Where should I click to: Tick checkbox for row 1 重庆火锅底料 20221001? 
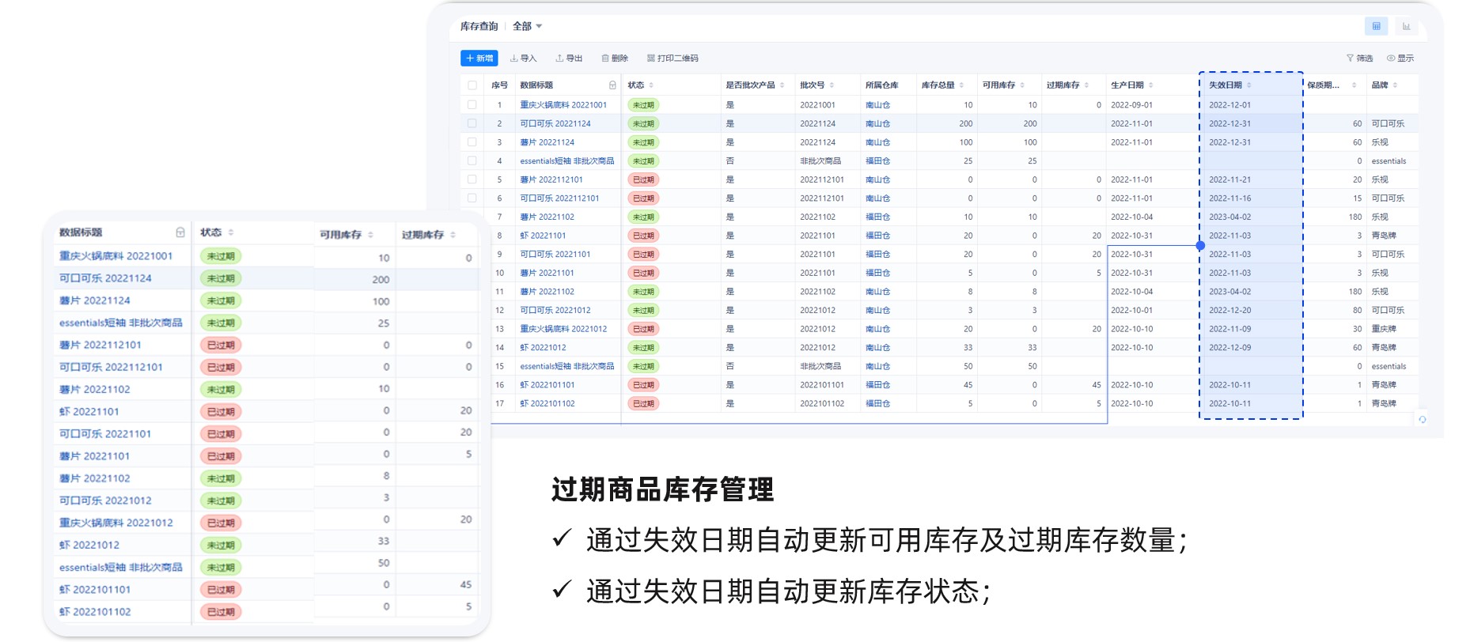pos(472,104)
